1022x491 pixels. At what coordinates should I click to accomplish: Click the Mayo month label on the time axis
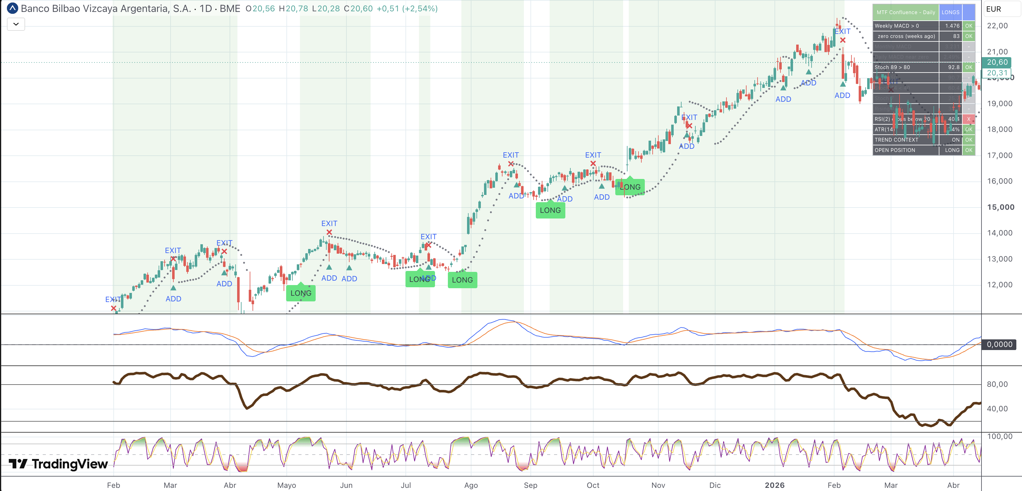[286, 485]
